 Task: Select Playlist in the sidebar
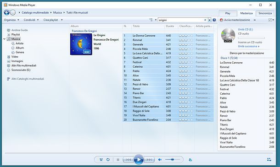point(16,34)
